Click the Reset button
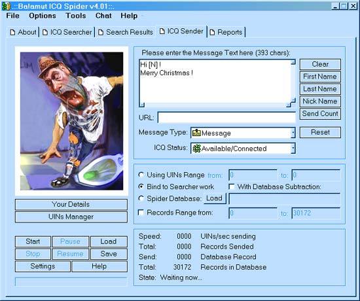 click(320, 132)
